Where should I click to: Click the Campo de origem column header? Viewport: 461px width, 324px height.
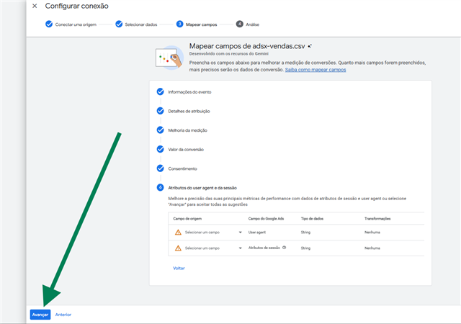(187, 218)
